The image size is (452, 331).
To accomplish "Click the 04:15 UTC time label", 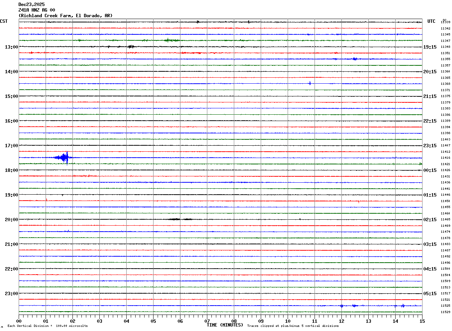I will click(430, 269).
